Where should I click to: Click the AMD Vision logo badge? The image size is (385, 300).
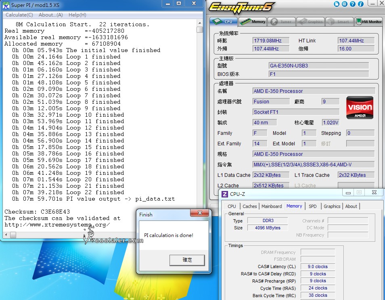[x=360, y=108]
